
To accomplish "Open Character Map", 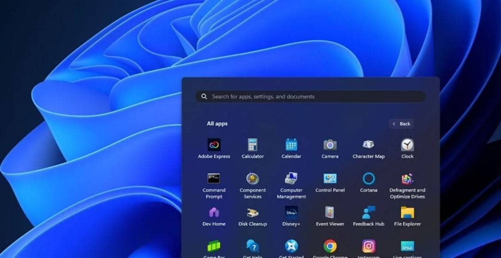I will click(368, 145).
